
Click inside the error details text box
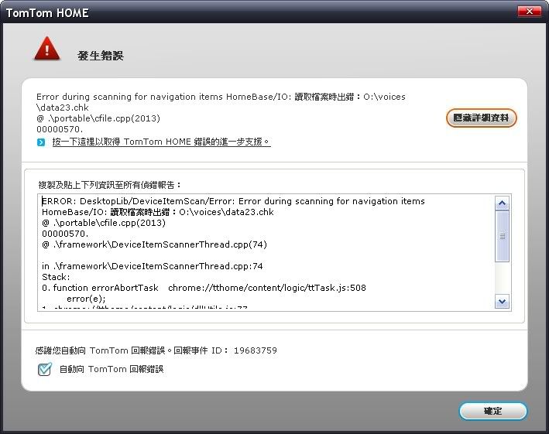click(266, 252)
